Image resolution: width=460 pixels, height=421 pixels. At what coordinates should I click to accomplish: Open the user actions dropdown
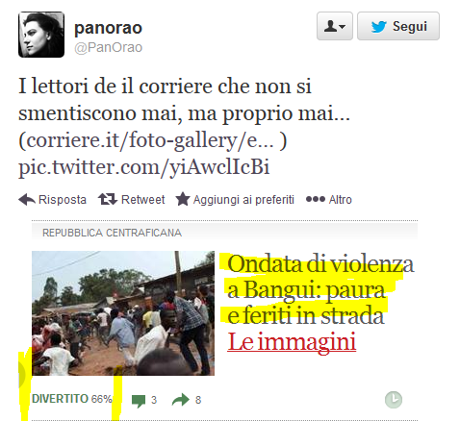[335, 26]
